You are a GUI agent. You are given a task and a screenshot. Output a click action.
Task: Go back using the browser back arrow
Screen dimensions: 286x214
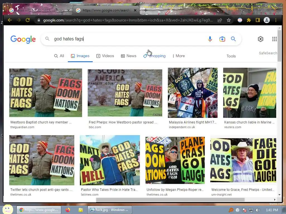click(10, 20)
